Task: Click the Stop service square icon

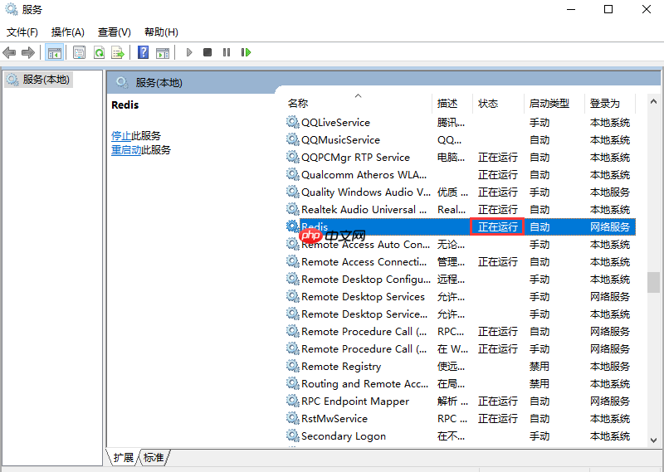Action: tap(207, 52)
